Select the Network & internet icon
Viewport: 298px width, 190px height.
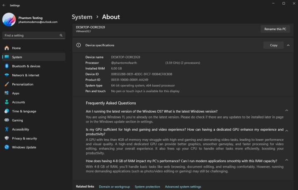[x=7, y=75]
